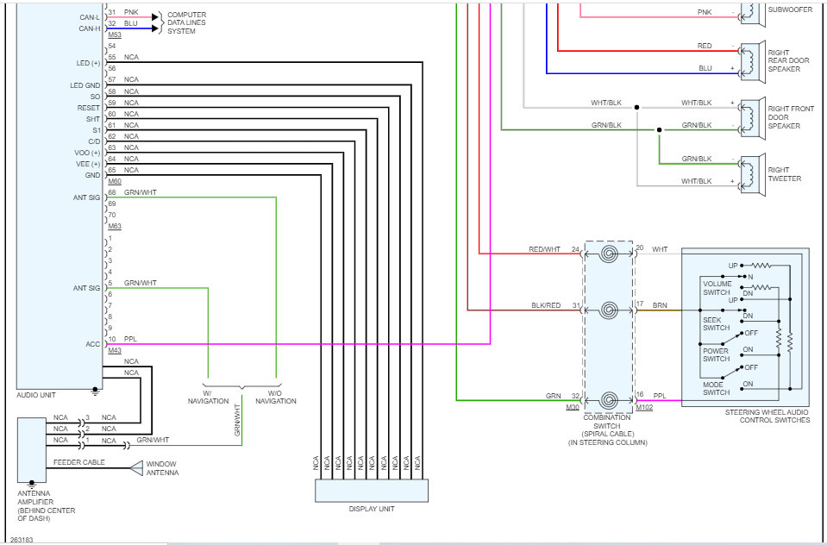This screenshot has height=545, width=827.
Task: Select the top spiral cable coil symbol
Action: (609, 254)
